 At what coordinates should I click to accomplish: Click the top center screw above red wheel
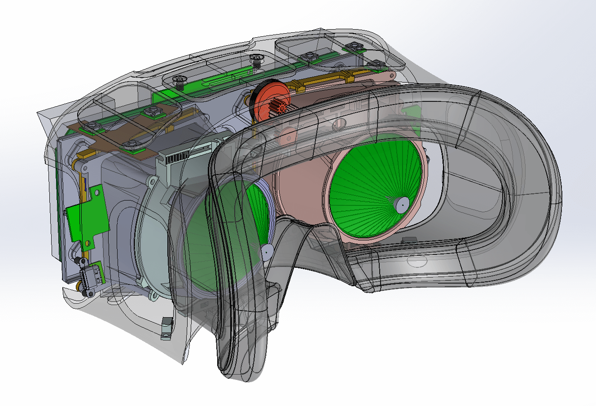[x=257, y=59]
